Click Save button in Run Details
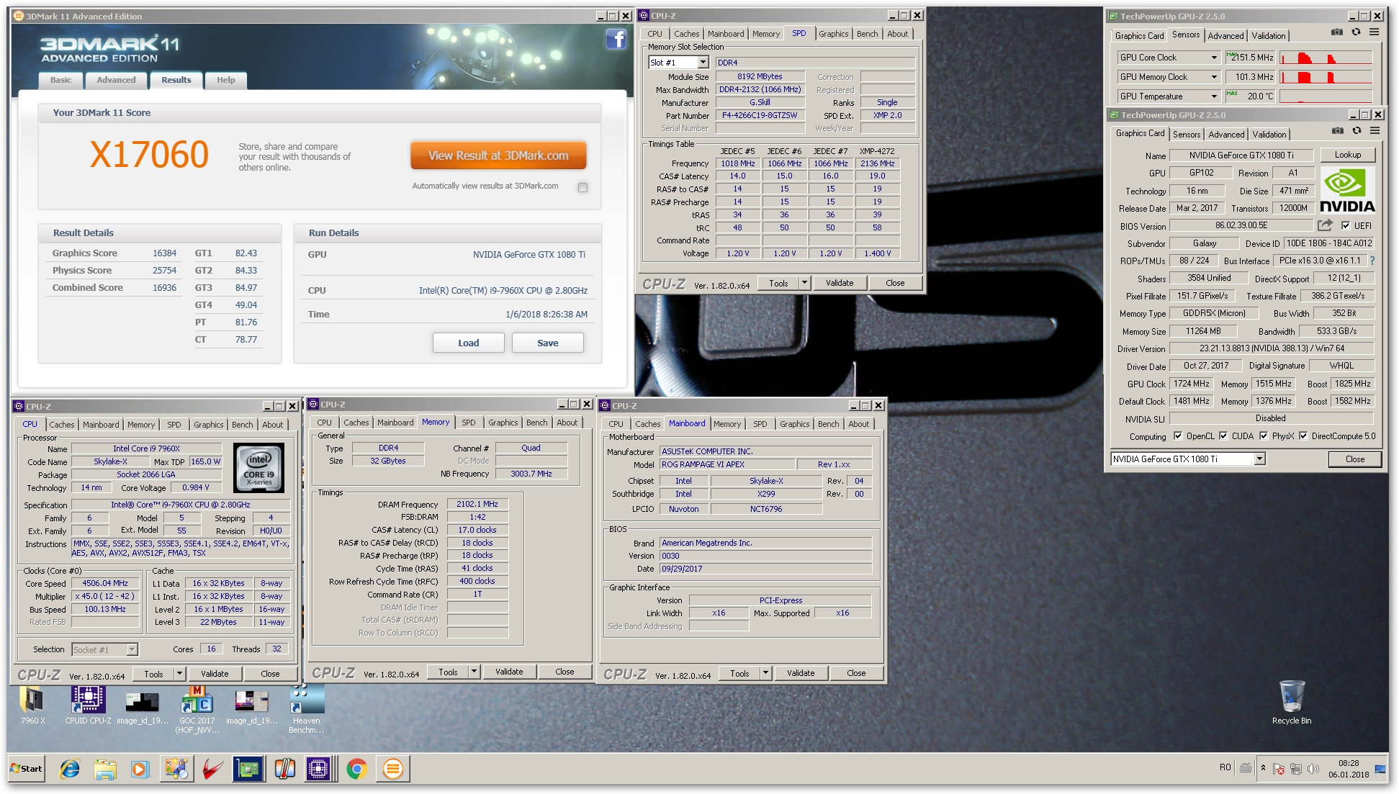 [x=547, y=343]
